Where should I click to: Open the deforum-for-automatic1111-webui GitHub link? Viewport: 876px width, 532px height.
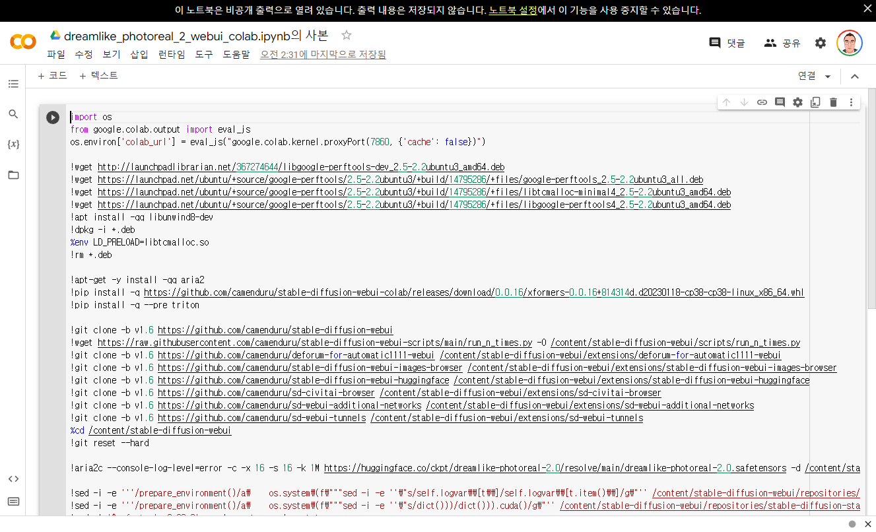[x=296, y=355]
